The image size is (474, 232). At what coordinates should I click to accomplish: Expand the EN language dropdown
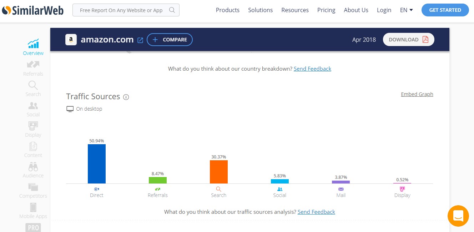point(406,10)
